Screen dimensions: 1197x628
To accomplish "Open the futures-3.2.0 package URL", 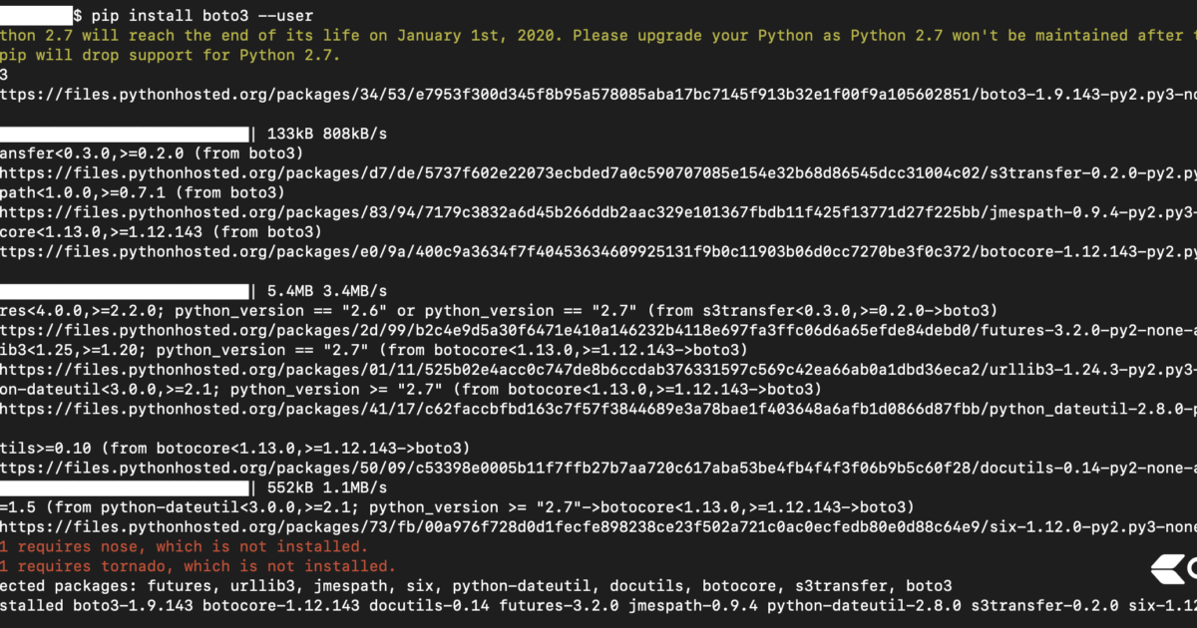I will [x=598, y=330].
